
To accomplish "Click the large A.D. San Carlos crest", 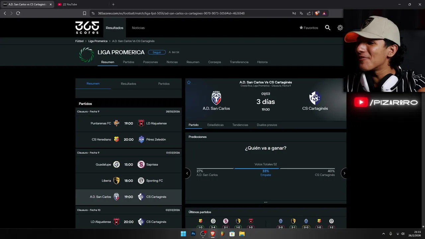I will pos(216,98).
